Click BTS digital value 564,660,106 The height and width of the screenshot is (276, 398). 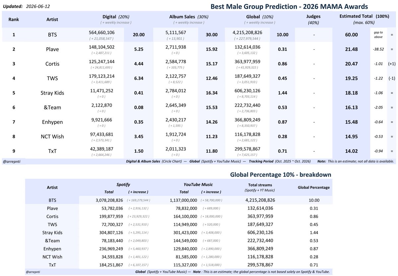102,32
